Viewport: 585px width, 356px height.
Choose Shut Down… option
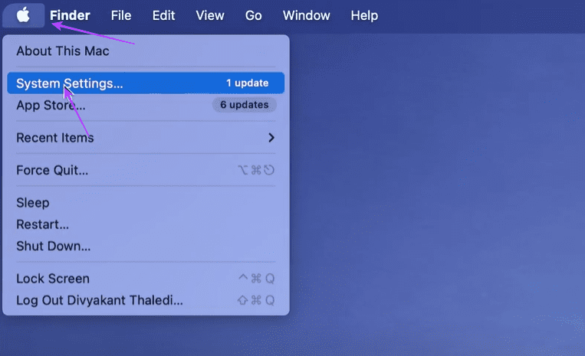coord(146,247)
